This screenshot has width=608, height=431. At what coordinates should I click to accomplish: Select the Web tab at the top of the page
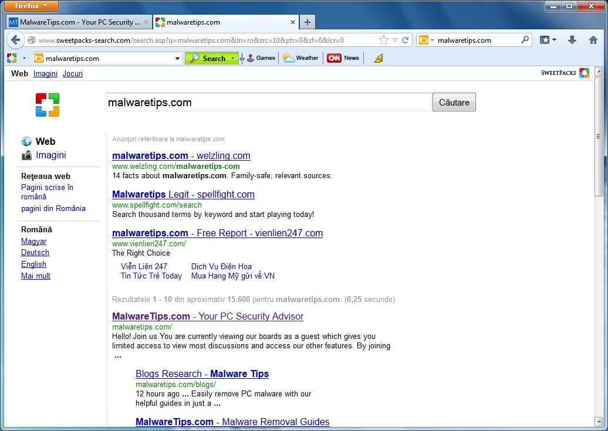pos(19,73)
